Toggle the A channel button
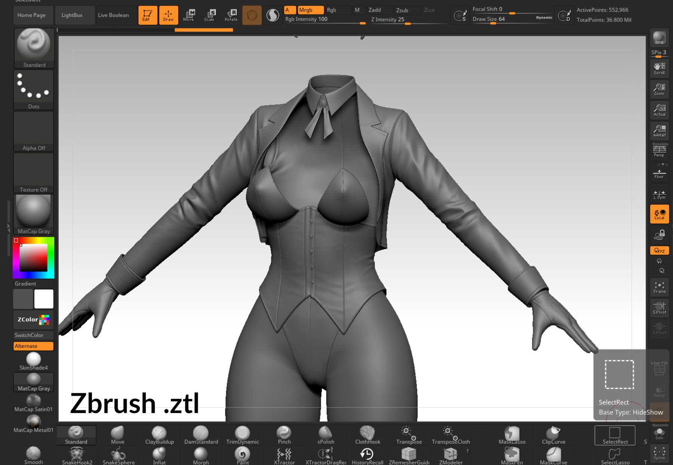Viewport: 673px width, 465px height. (x=289, y=10)
